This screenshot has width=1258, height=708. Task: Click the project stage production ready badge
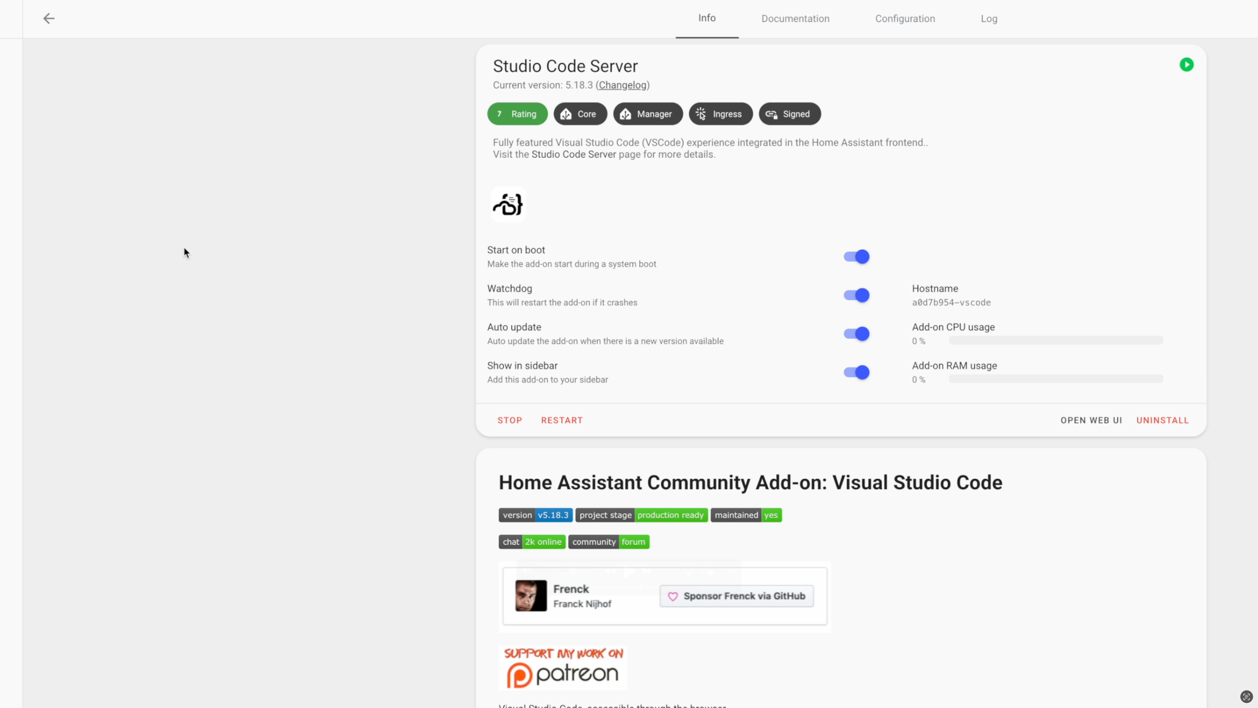tap(642, 515)
